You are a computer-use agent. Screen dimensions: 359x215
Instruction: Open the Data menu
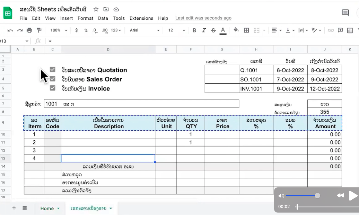(x=103, y=18)
